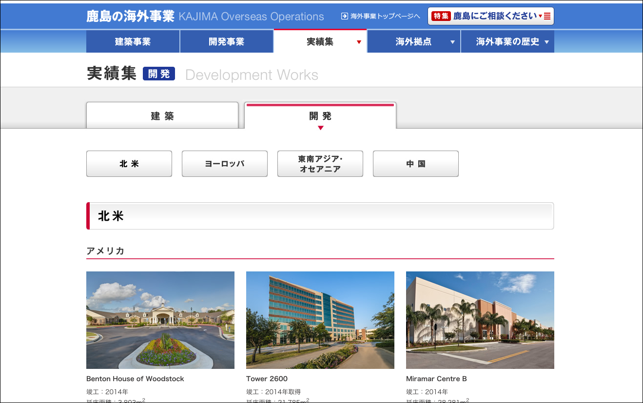The height and width of the screenshot is (403, 643).
Task: Click the KAJIMA Overseas Operations subtitle
Action: [251, 17]
